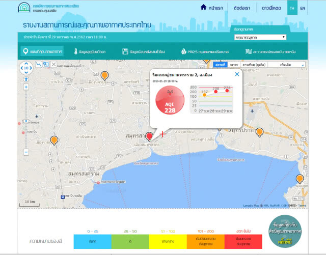
Task: Pan the map up with arrow
Action: tap(26, 64)
